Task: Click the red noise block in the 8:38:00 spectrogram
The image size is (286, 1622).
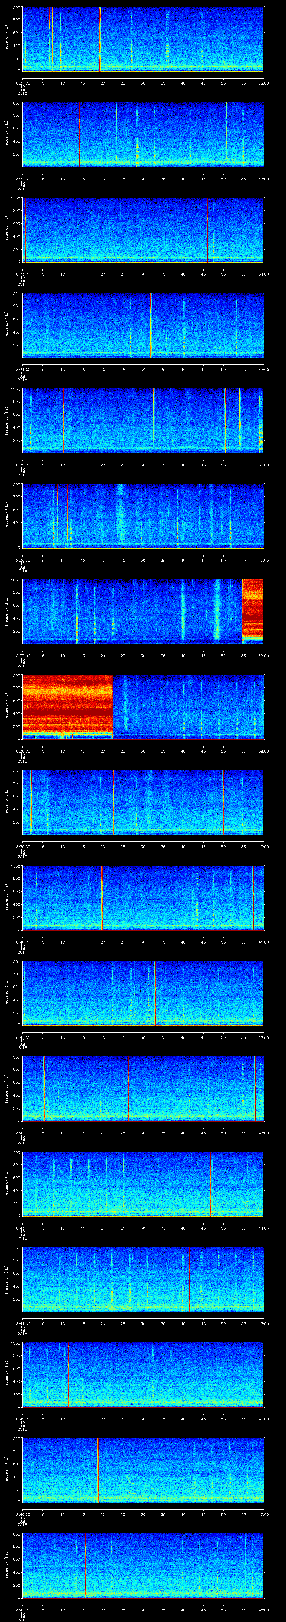Action: [x=67, y=705]
